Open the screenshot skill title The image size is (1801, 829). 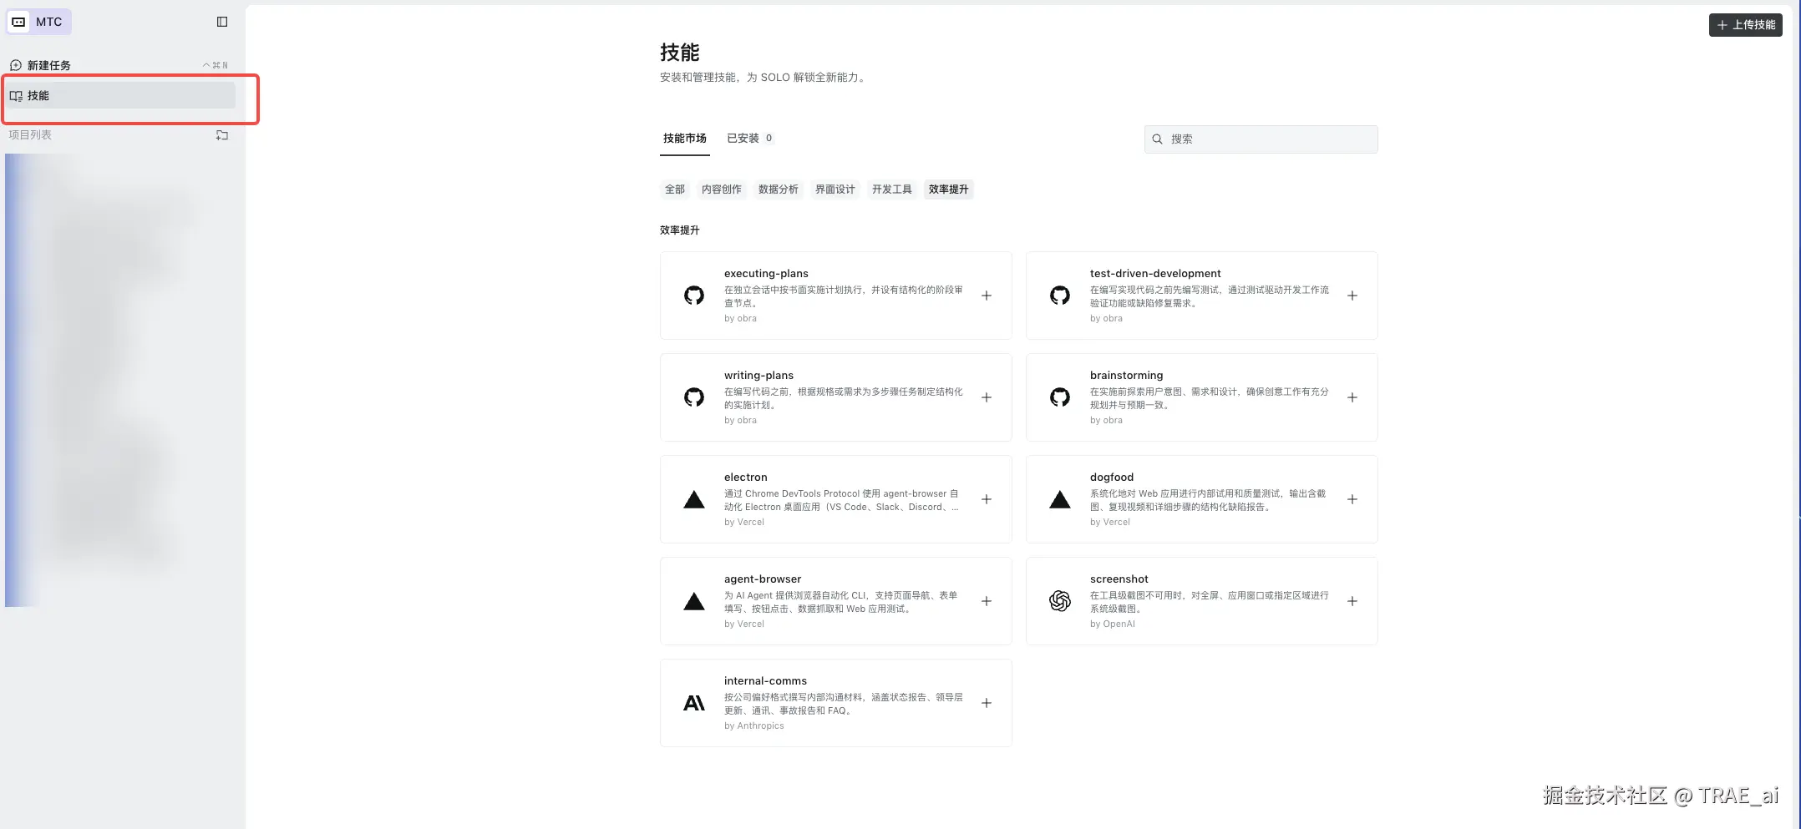click(1119, 579)
